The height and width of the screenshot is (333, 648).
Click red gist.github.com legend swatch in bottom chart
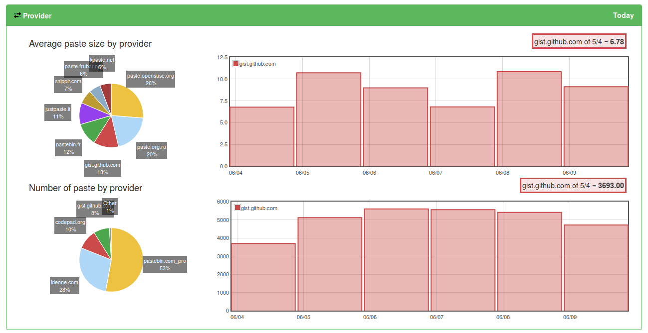237,208
